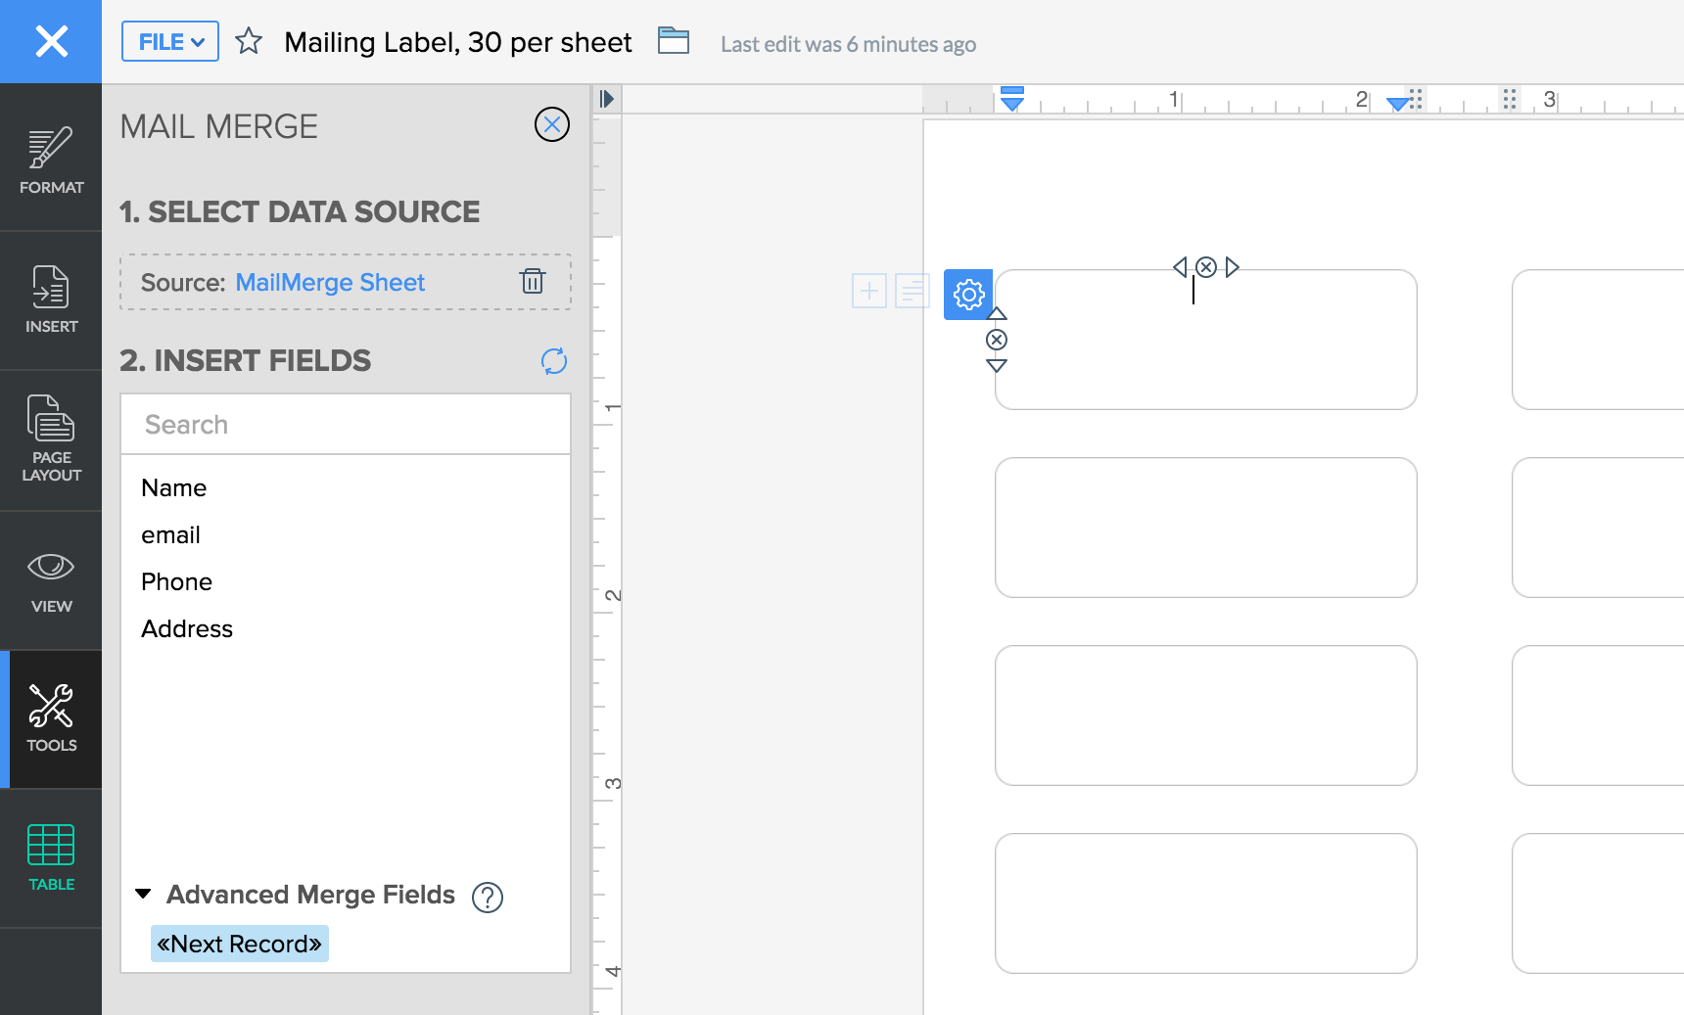Insert the Next Record merge field

tap(240, 944)
